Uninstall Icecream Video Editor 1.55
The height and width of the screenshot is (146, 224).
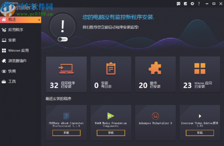pos(200,133)
